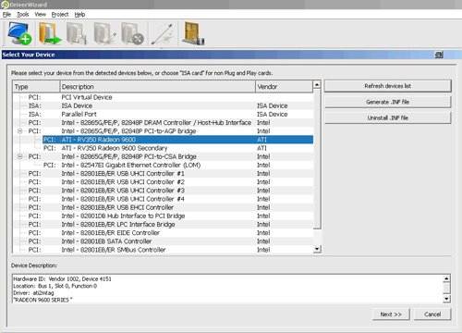Screen dimensions: 462x333
Task: Open the View menu
Action: point(41,15)
